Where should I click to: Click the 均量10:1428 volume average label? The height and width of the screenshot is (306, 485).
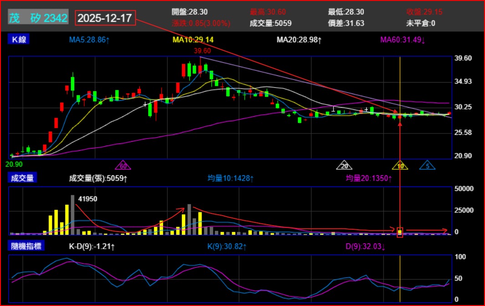click(x=230, y=178)
